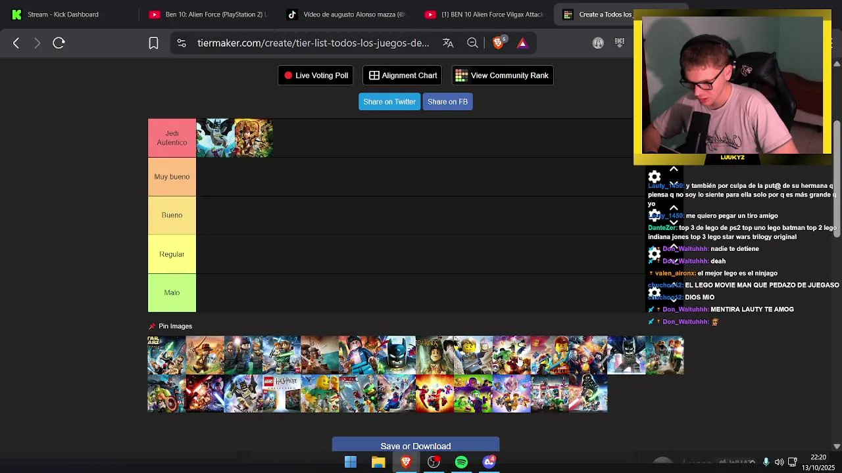Reload the tiermaker page
The image size is (842, 473).
[59, 43]
